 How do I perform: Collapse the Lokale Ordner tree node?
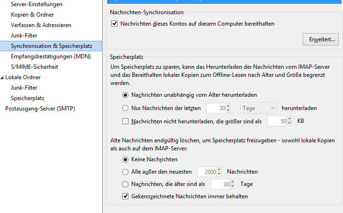click(x=2, y=77)
